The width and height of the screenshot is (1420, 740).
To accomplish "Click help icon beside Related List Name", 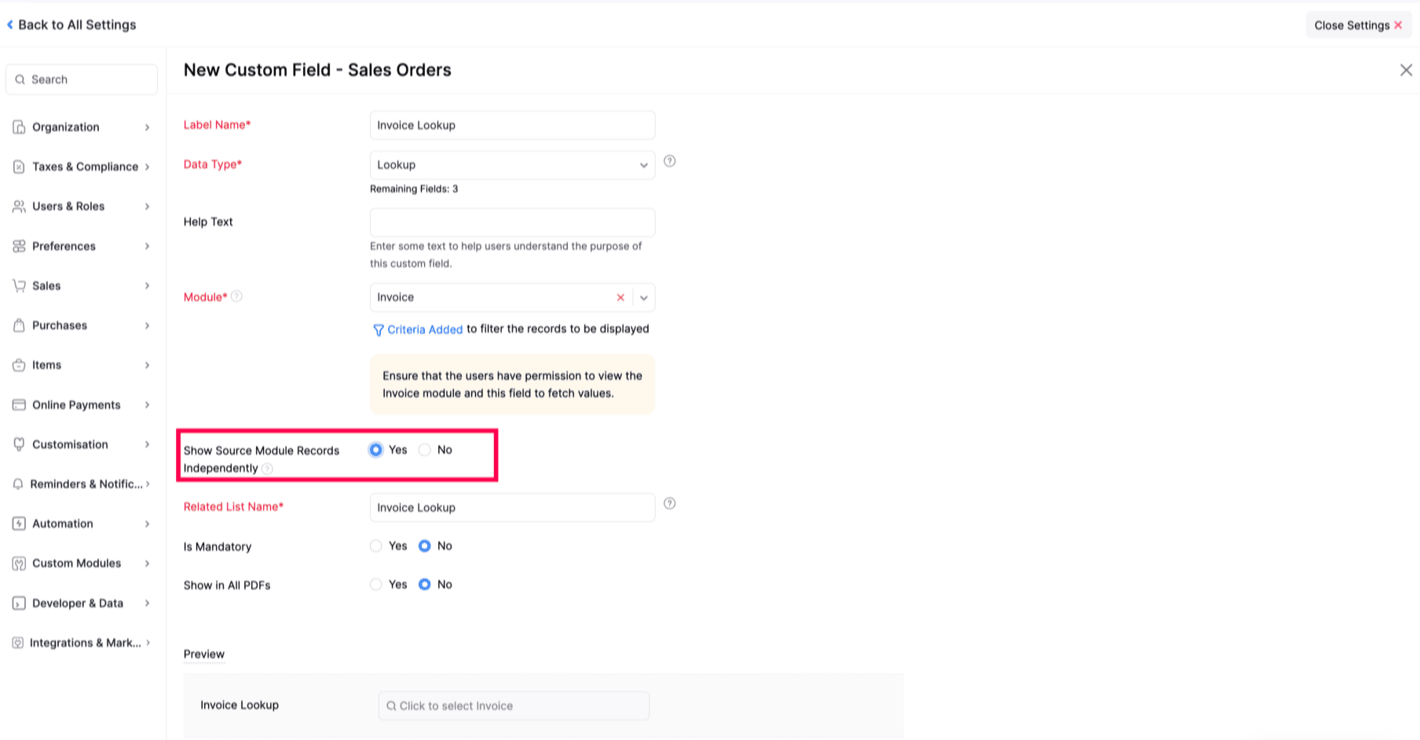I will pos(669,504).
